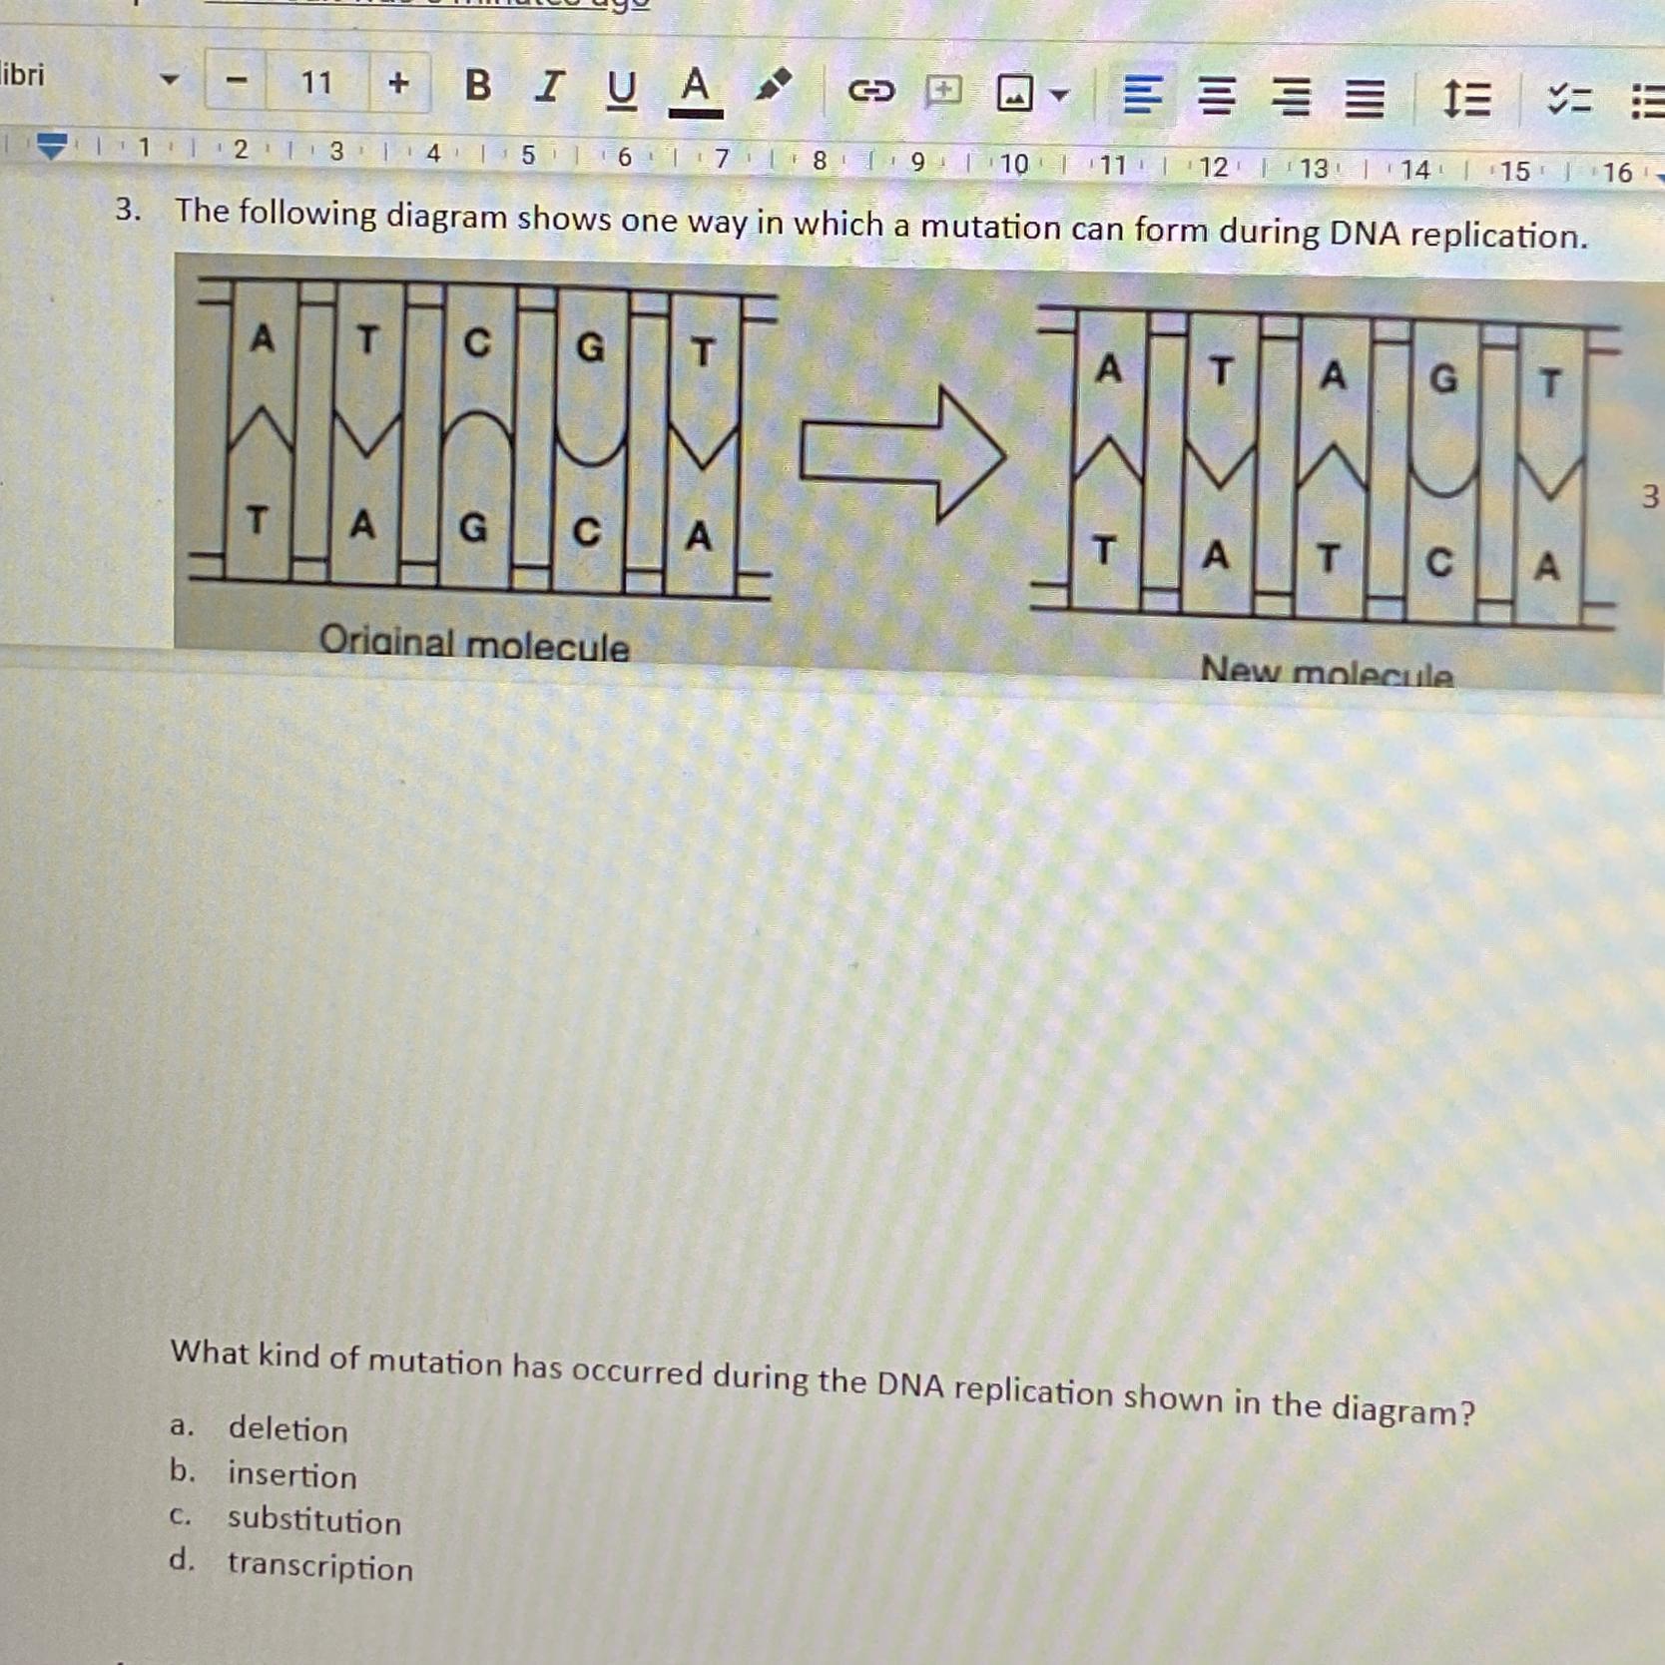Insert a link using the chain icon
1665x1665 pixels.
tap(870, 92)
